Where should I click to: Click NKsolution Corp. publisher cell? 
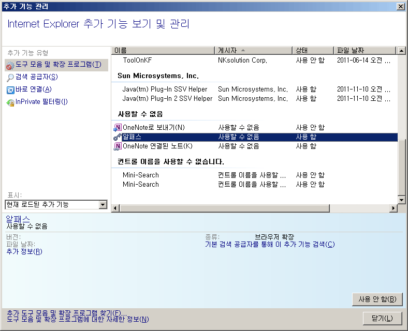click(242, 61)
